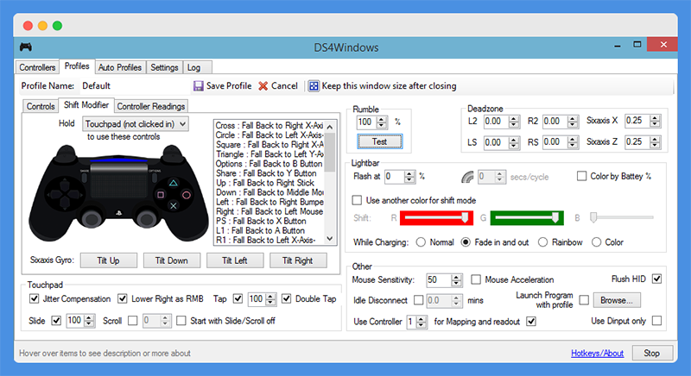
Task: Switch to the Auto Profiles tab
Action: pos(120,67)
